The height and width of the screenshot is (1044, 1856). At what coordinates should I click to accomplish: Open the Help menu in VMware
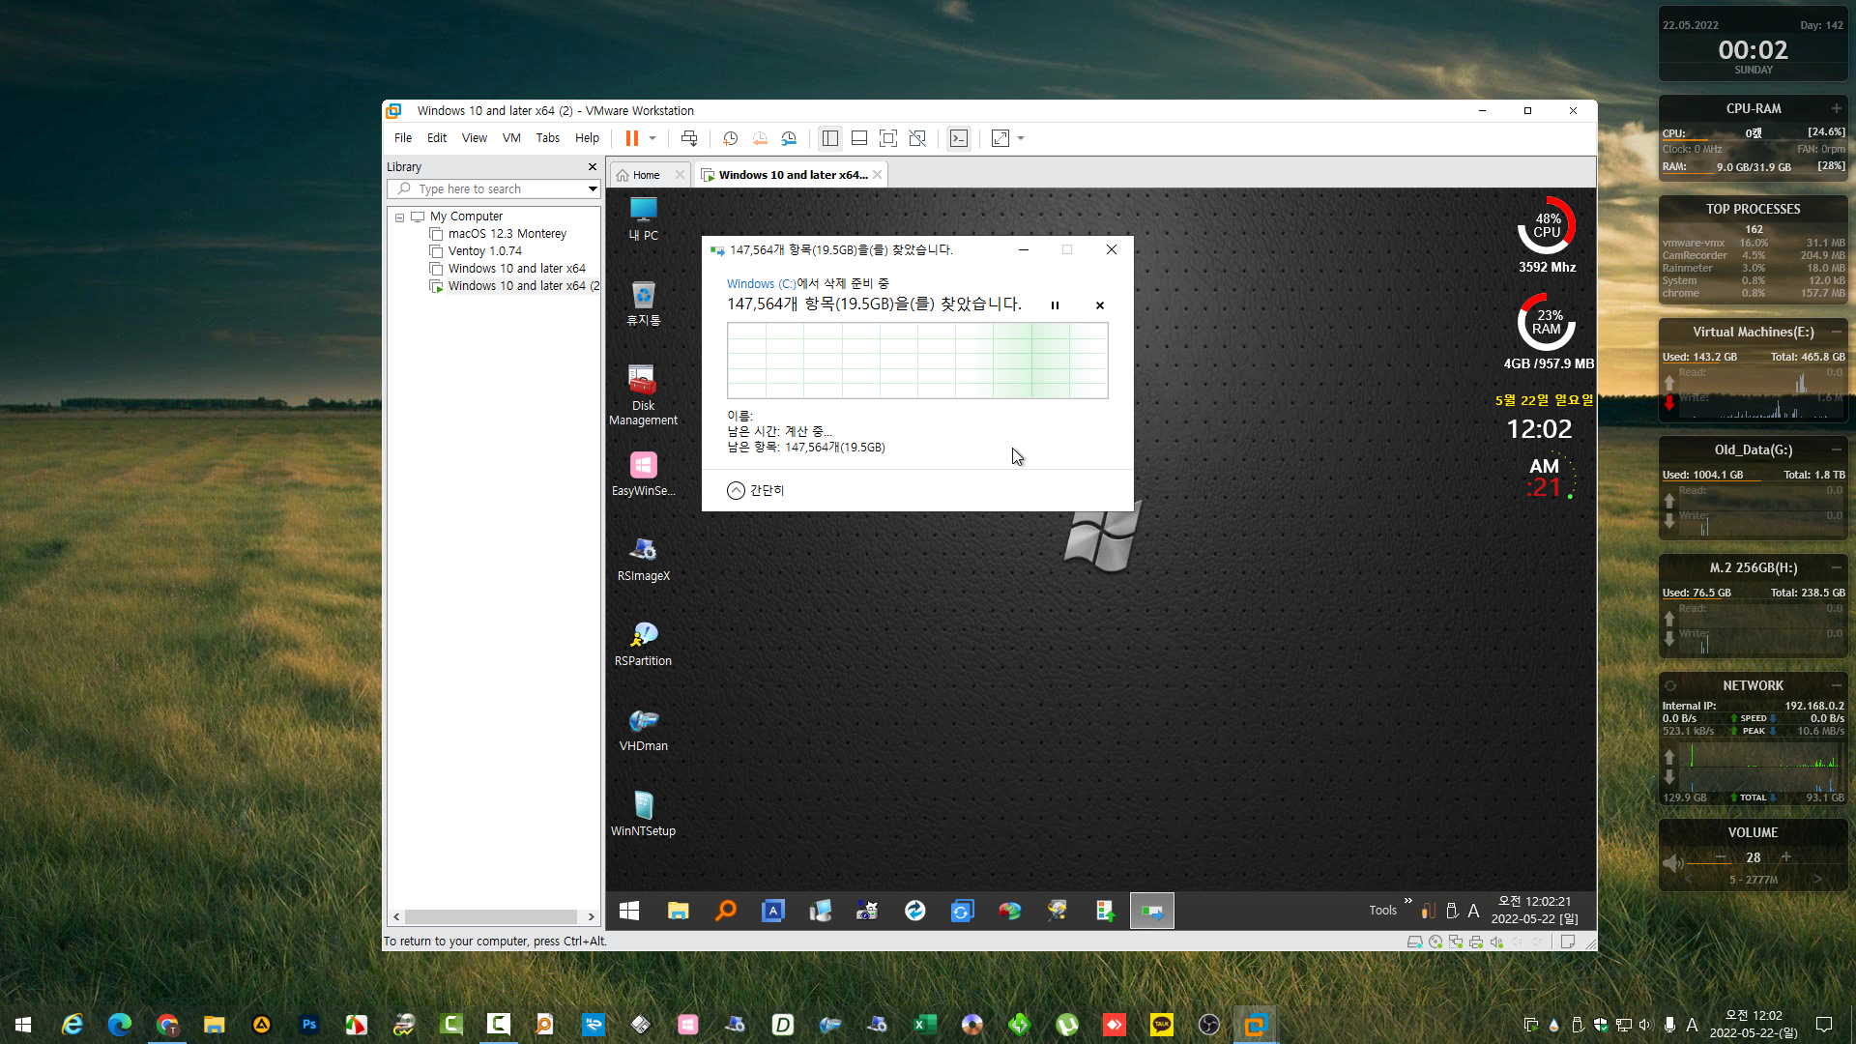(587, 138)
